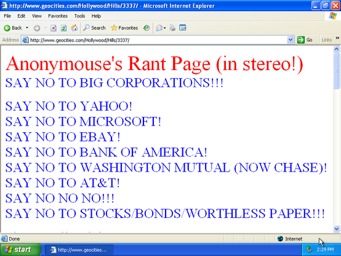Screen dimensions: 341x256
Task: Click the Back arrow icon
Action: pyautogui.click(x=7, y=28)
